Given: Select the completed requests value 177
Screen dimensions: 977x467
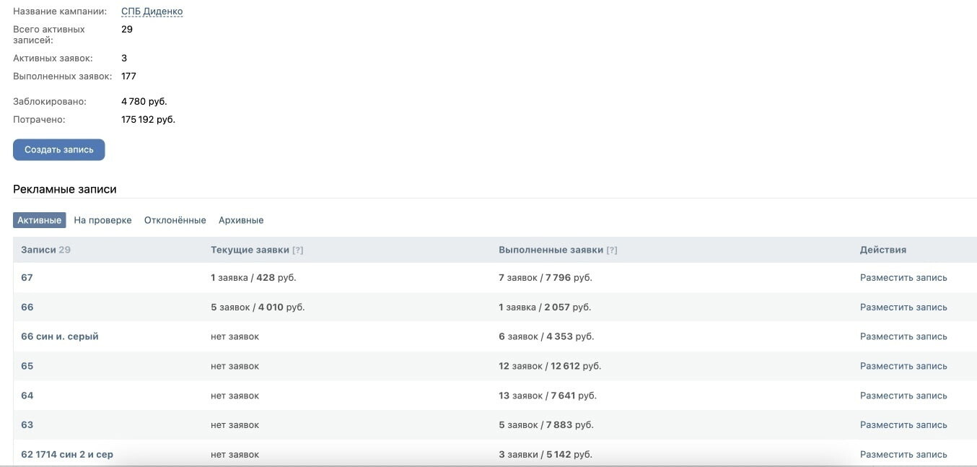Looking at the screenshot, I should 128,76.
